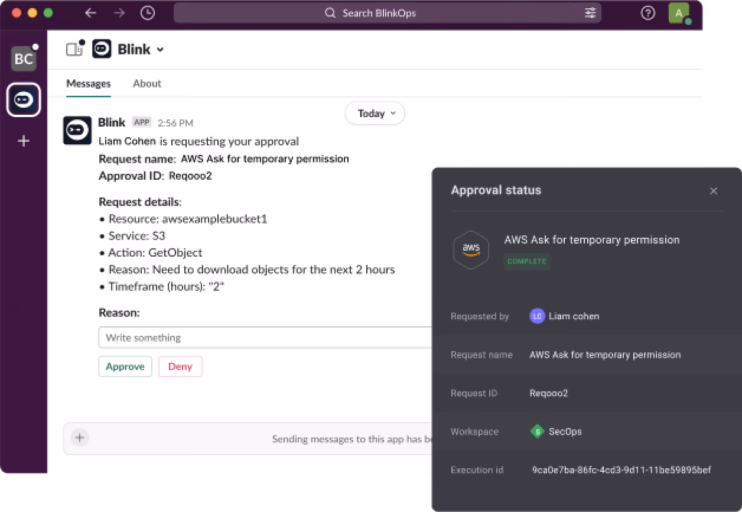742x512 pixels.
Task: Click the macOS green fullscreen button
Action: coord(48,12)
